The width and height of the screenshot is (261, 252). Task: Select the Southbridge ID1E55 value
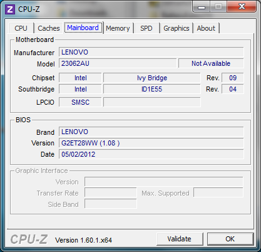tap(152, 89)
